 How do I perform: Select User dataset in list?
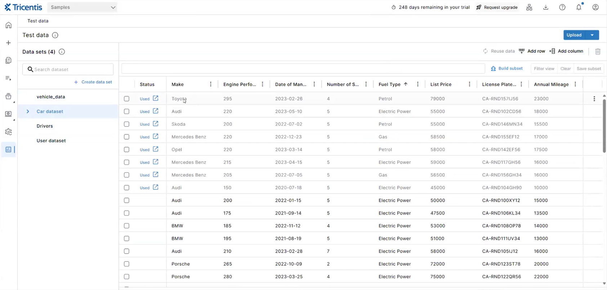click(x=51, y=141)
